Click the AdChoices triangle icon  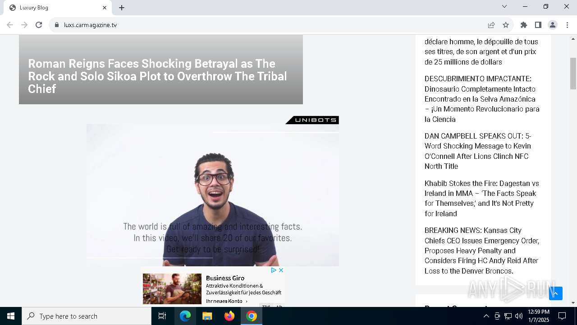tap(273, 270)
